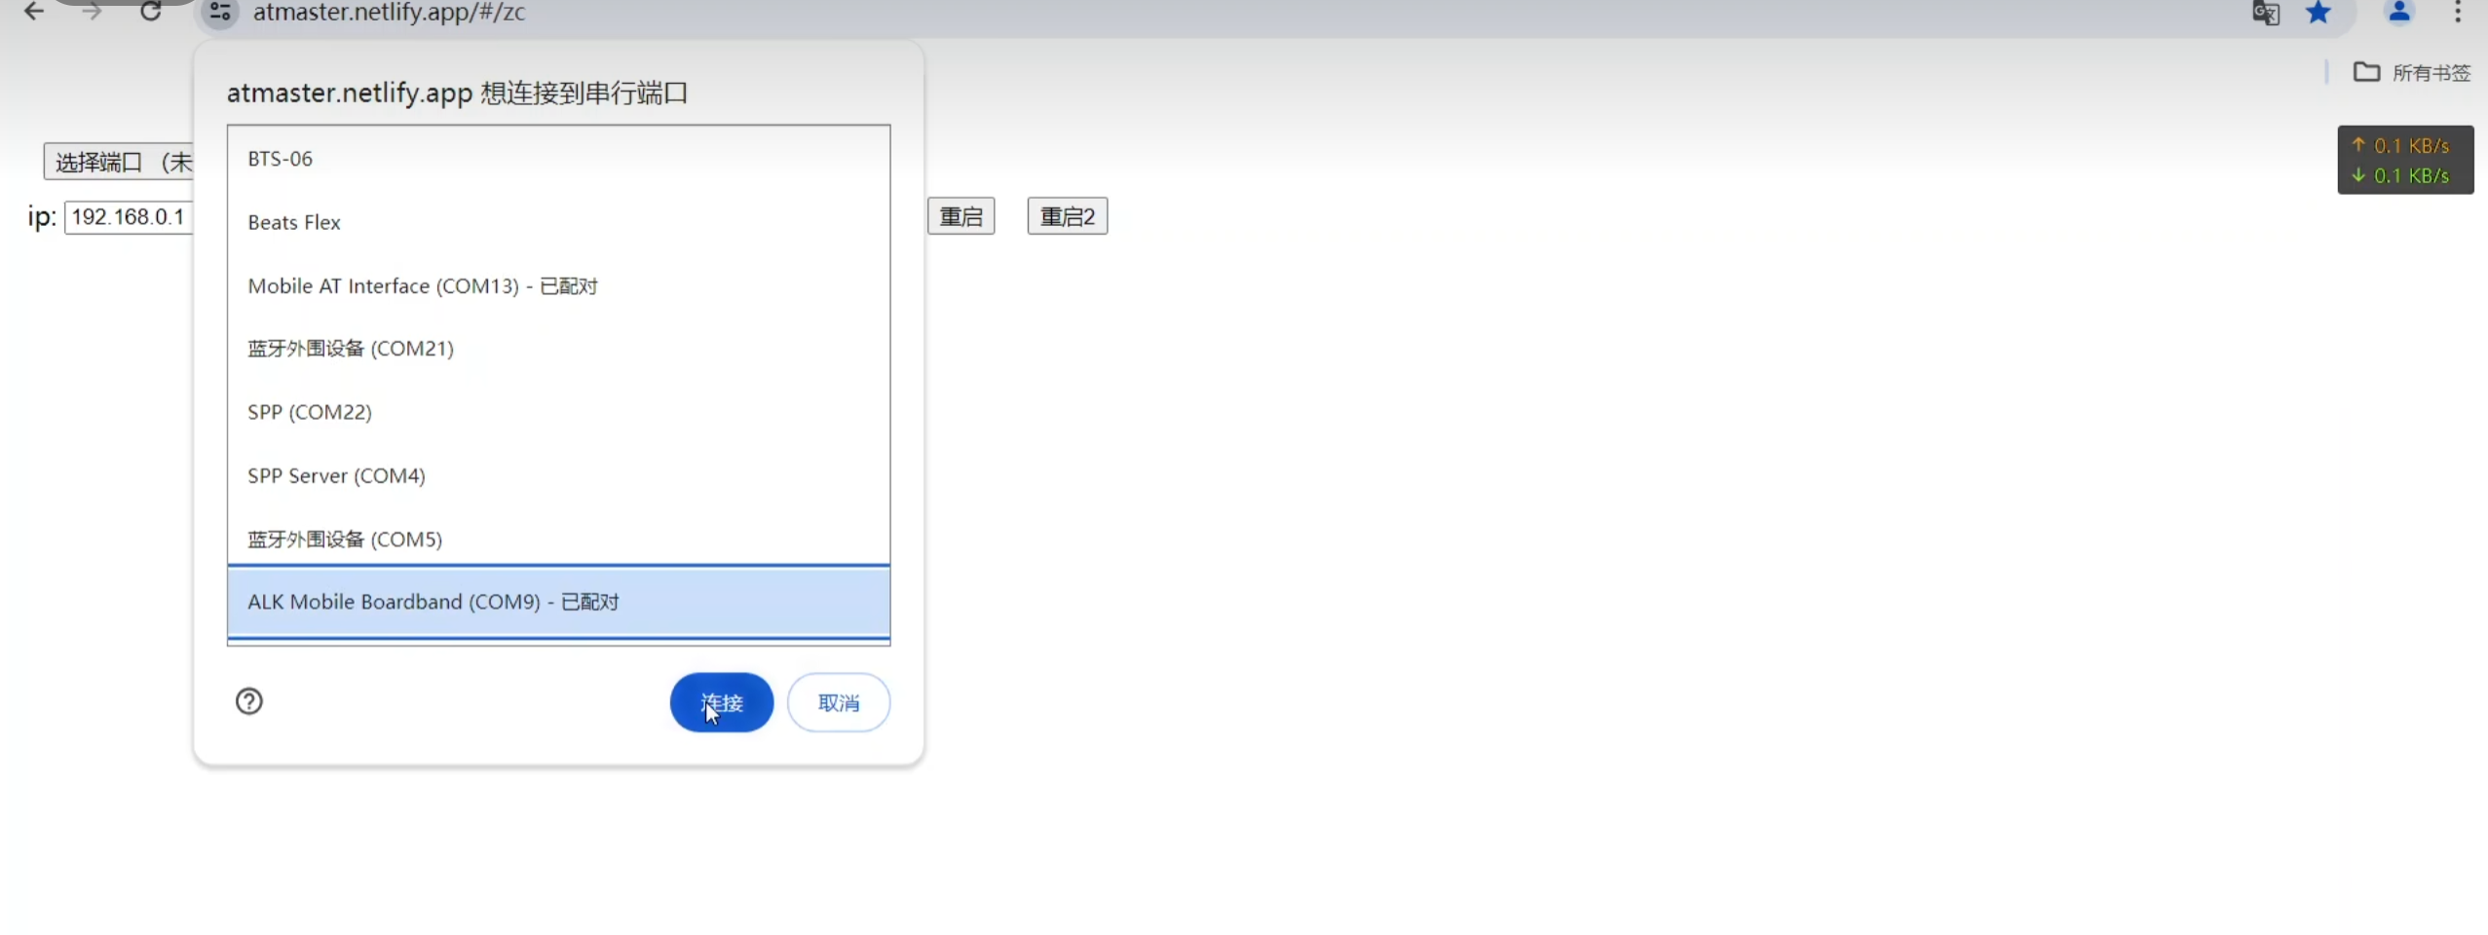The width and height of the screenshot is (2488, 935).
Task: Select SPP Server (COM4) port
Action: 558,475
